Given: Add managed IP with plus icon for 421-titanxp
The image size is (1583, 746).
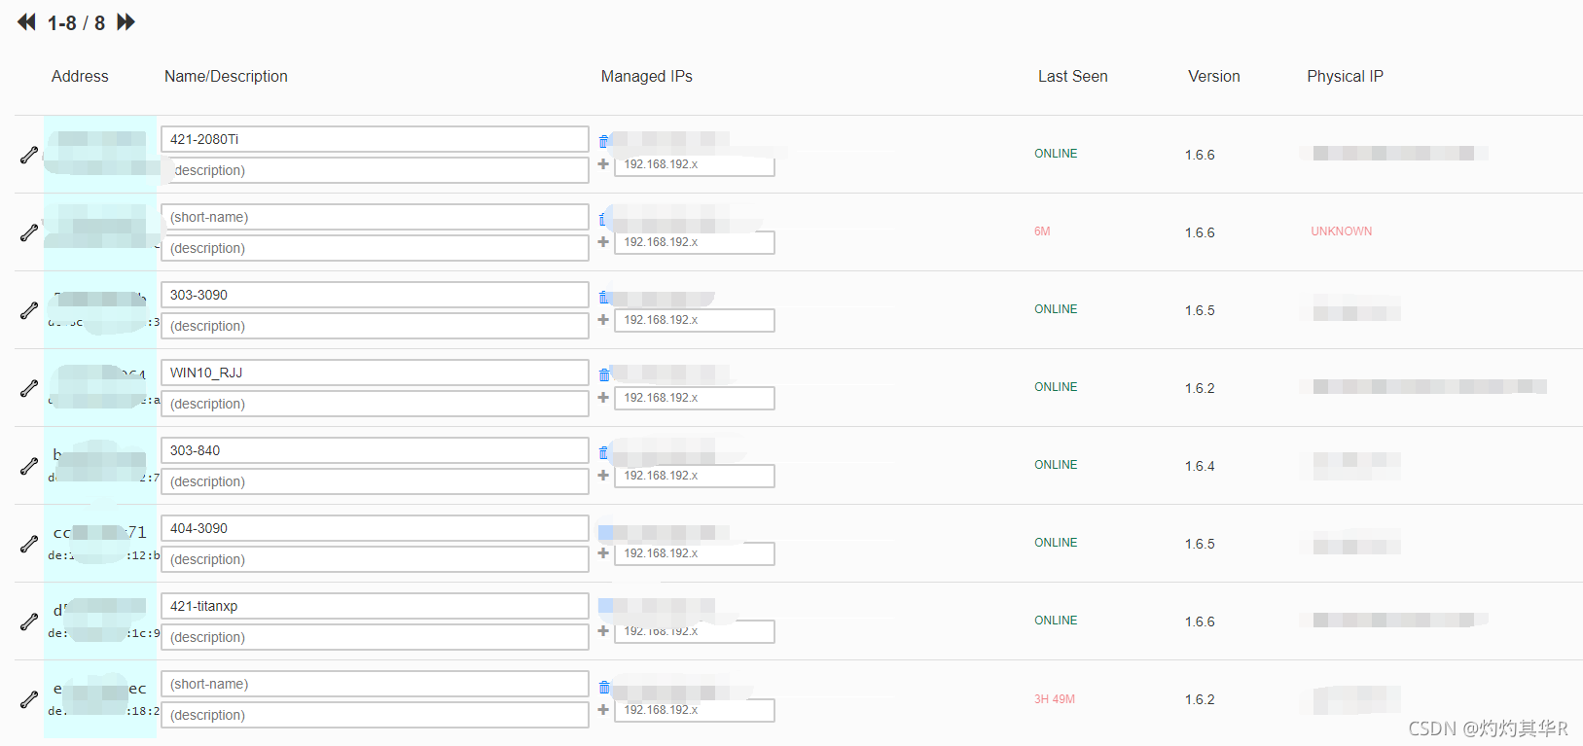Looking at the screenshot, I should (603, 631).
